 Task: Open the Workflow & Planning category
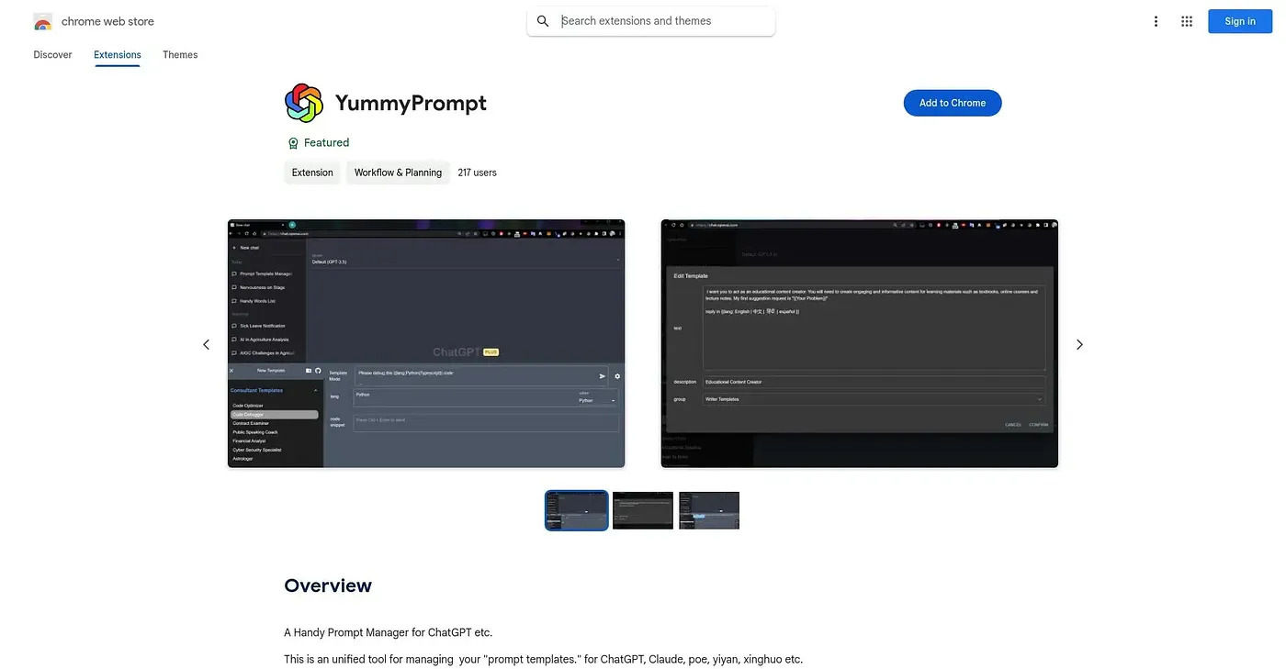[398, 173]
